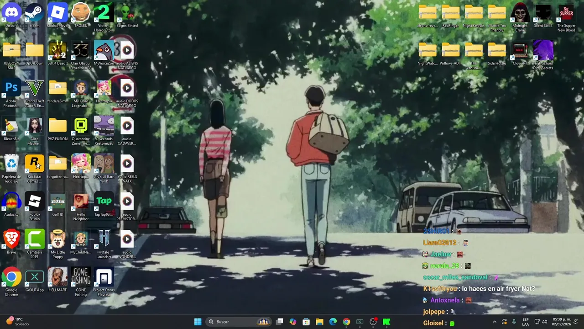Select the Left 4 Dead 2 shortcut
584x329 pixels.
[58, 53]
